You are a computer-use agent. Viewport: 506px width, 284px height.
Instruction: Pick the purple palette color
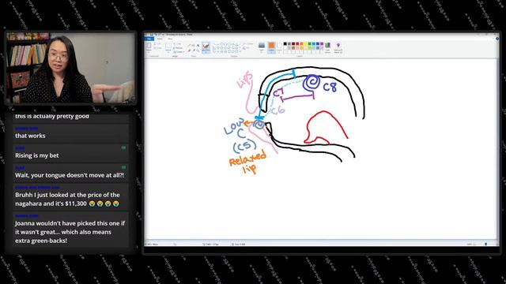coord(322,44)
